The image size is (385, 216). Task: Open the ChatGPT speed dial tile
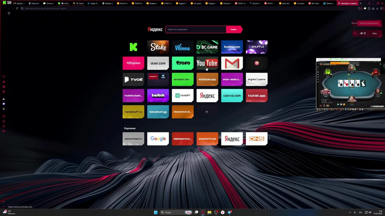click(183, 96)
